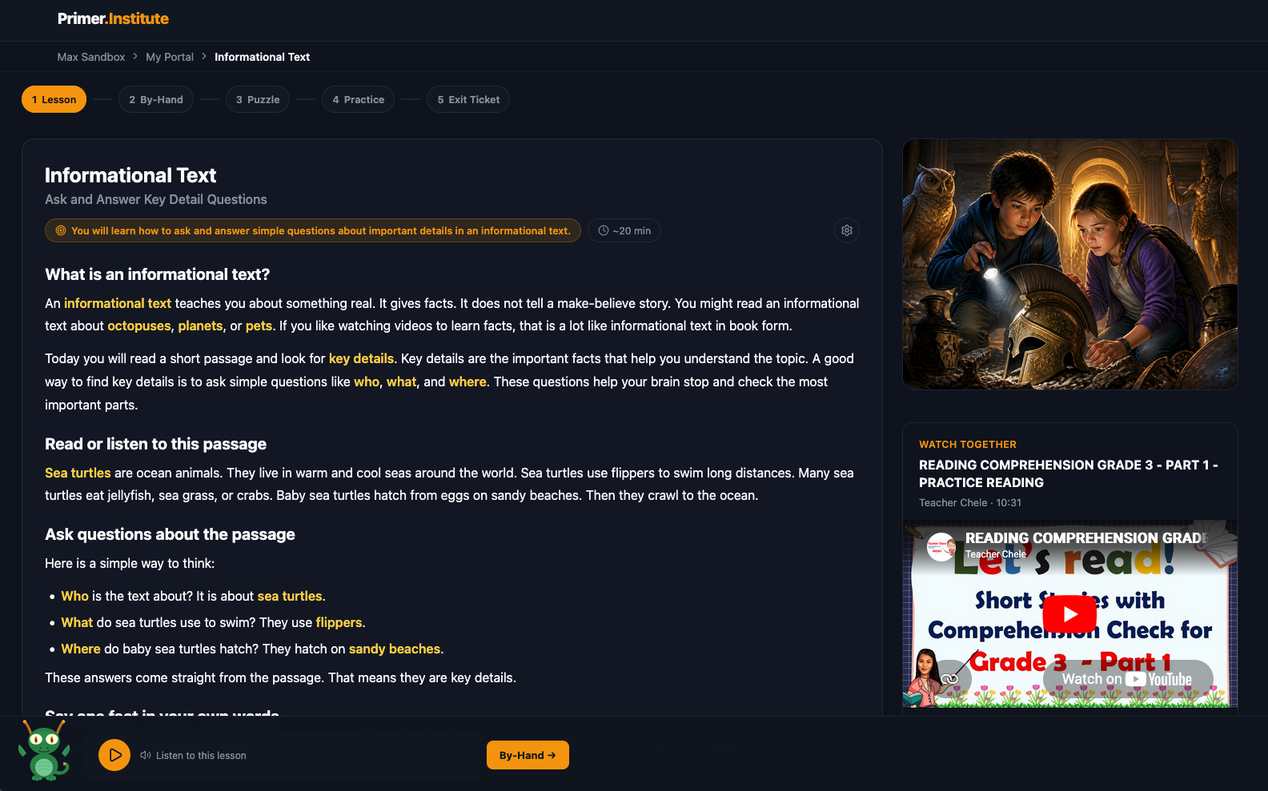This screenshot has width=1268, height=791.
Task: Click the highlighted term "key details"
Action: tap(361, 358)
